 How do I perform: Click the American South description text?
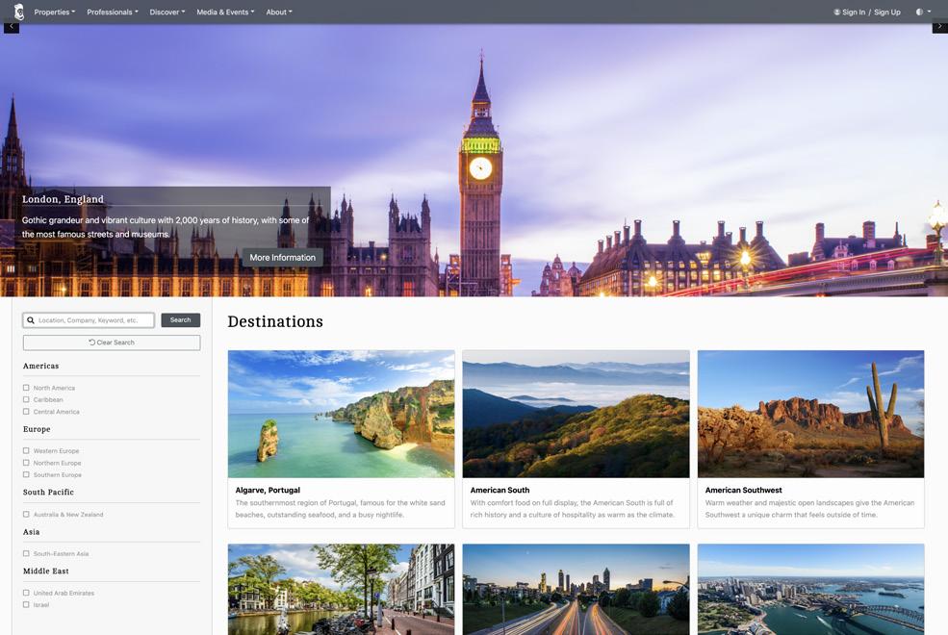[x=572, y=509]
